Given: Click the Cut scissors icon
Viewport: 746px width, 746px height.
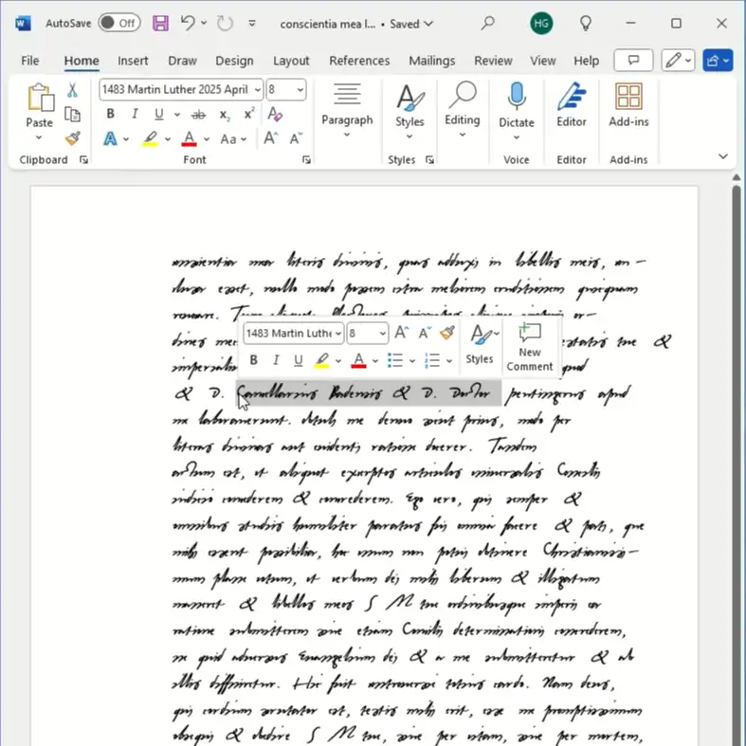Looking at the screenshot, I should coord(72,90).
